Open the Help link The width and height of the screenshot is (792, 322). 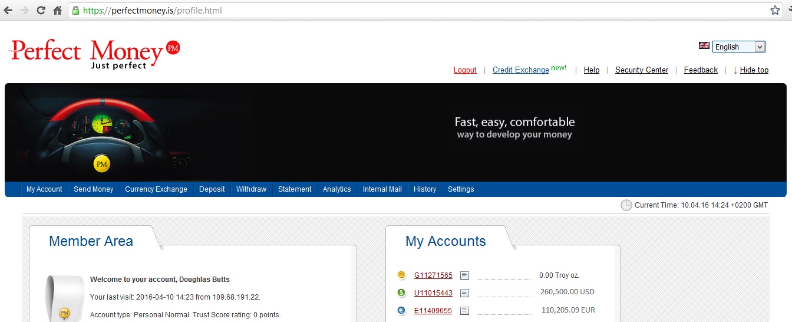(592, 70)
